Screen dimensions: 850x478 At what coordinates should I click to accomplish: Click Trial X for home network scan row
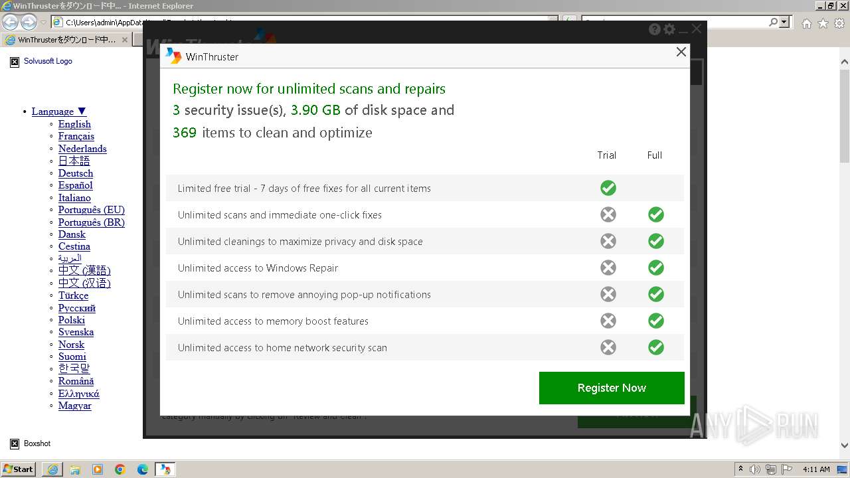(x=608, y=347)
